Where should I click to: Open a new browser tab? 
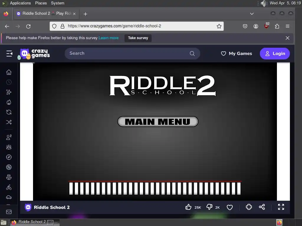tap(85, 14)
